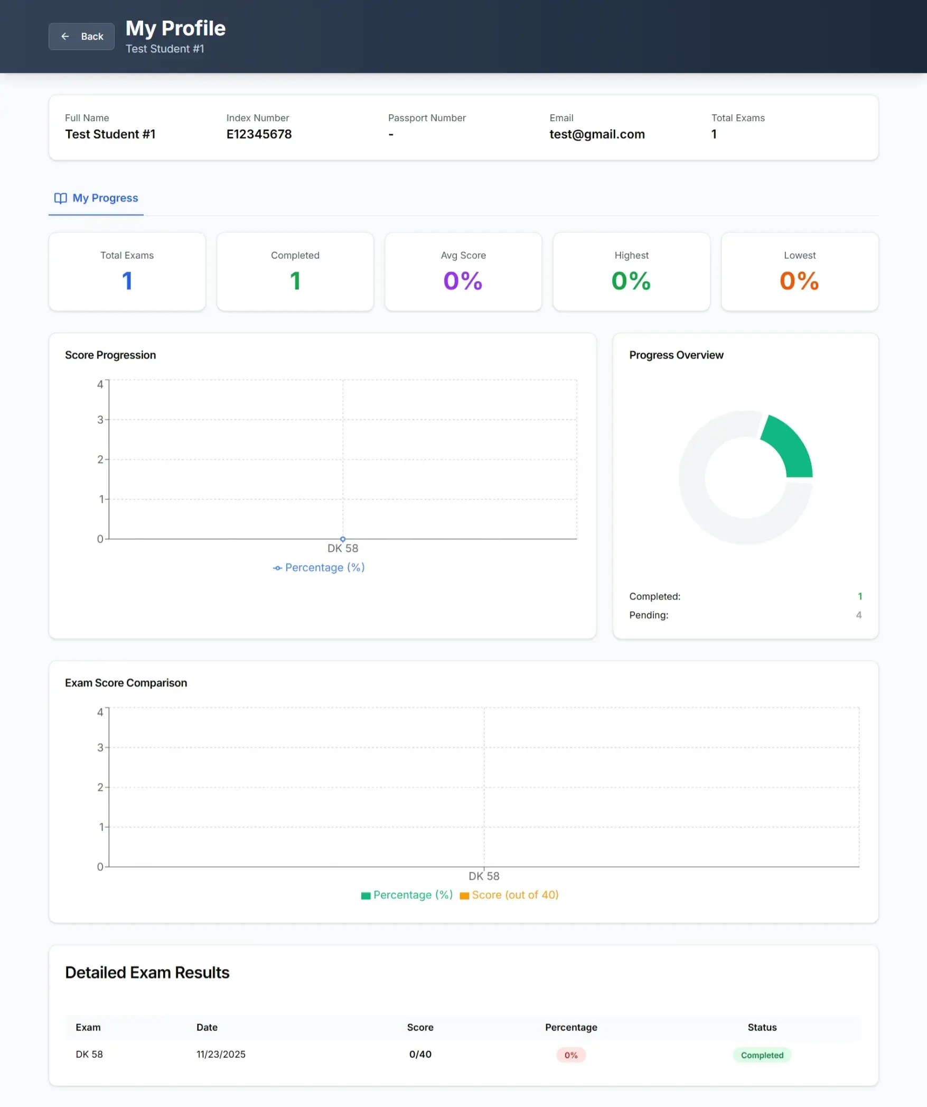Click the Score Progression chart title
The height and width of the screenshot is (1107, 927).
tap(110, 355)
